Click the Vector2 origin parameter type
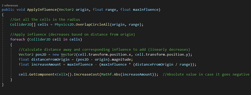This screenshot has width=251, height=95. pyautogui.click(x=66, y=10)
